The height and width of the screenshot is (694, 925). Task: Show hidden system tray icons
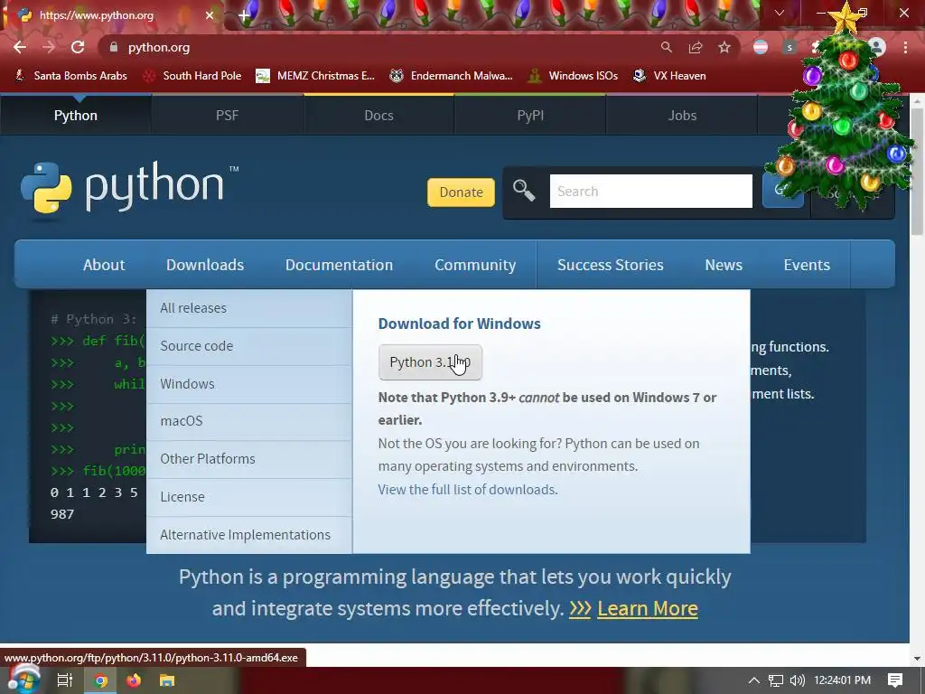pyautogui.click(x=754, y=680)
